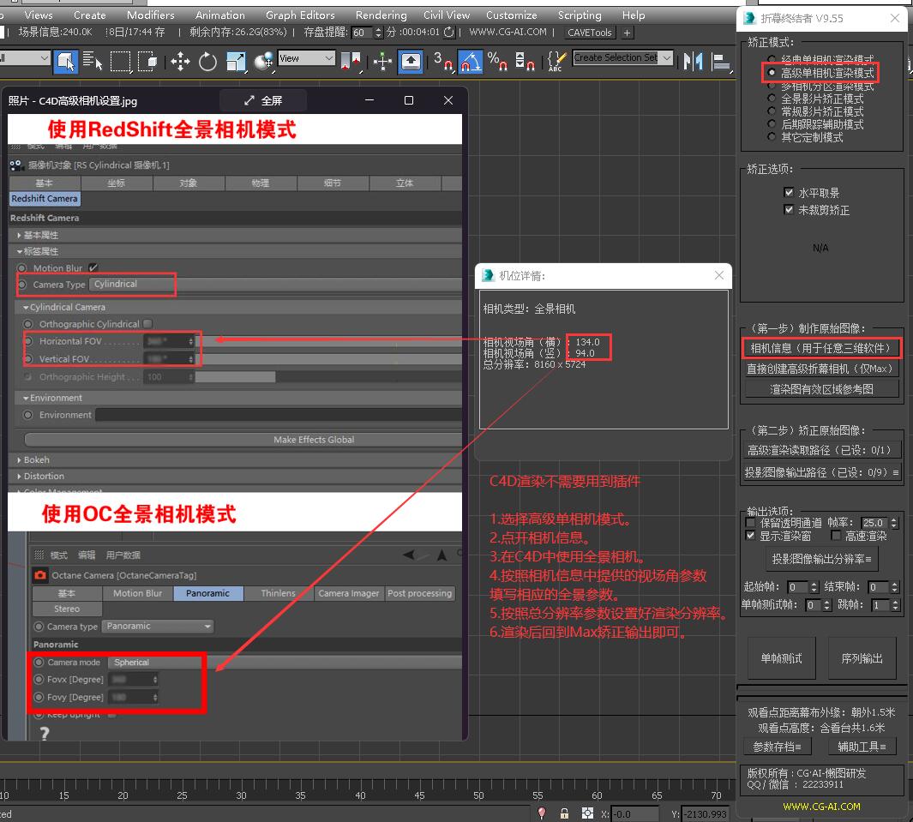Open the Create menu
Image resolution: width=913 pixels, height=822 pixels.
coord(90,15)
